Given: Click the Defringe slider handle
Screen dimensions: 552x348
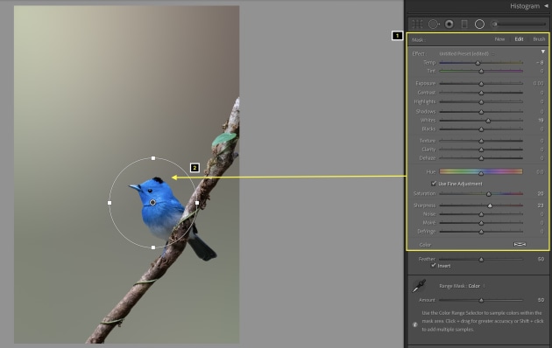Looking at the screenshot, I should pos(481,232).
